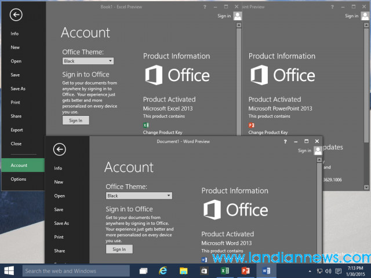The height and width of the screenshot is (278, 371).
Task: Open the notifications icon in the system tray
Action: 339,272
